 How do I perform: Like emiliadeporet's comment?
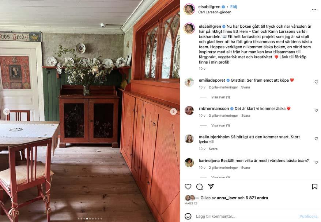[316, 82]
